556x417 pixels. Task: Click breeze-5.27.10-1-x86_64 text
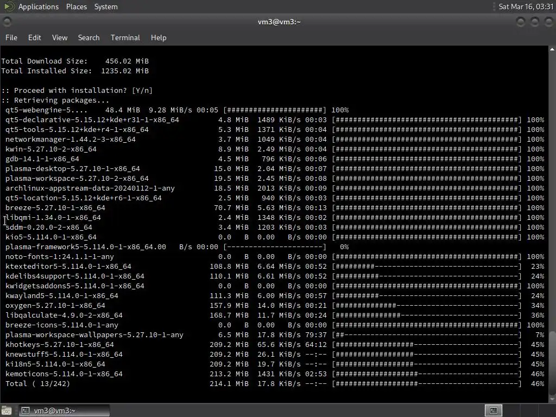[x=55, y=208]
